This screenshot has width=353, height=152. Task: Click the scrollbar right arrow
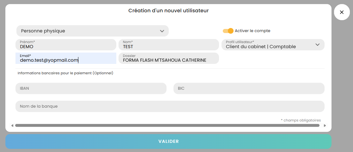coord(325,126)
